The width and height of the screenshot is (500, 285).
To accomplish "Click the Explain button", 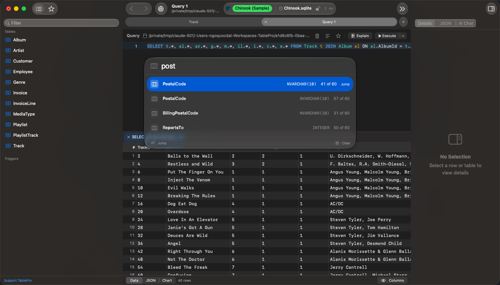I will 360,36.
